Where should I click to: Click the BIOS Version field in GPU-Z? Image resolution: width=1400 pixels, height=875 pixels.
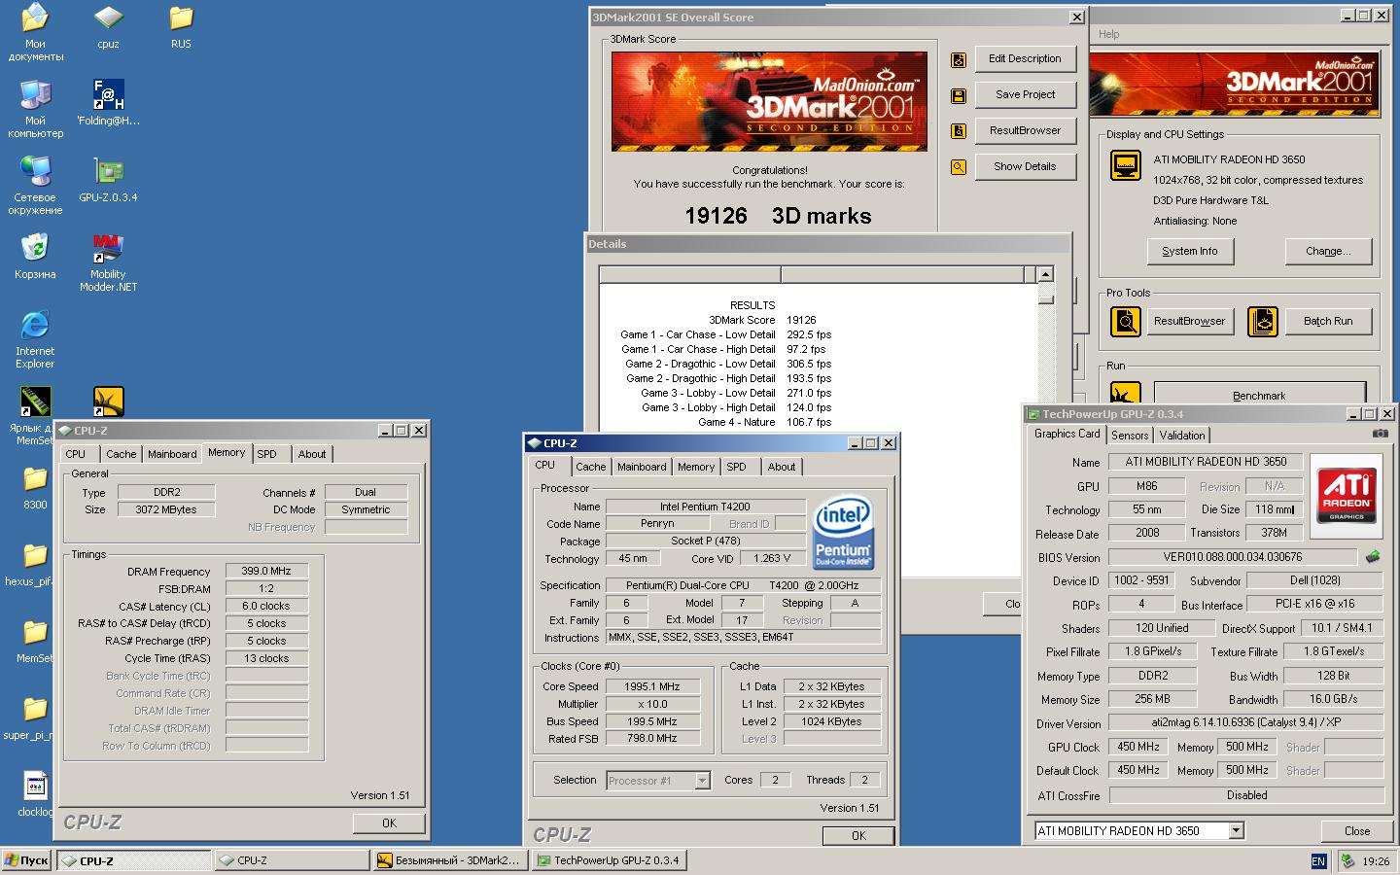(x=1232, y=557)
